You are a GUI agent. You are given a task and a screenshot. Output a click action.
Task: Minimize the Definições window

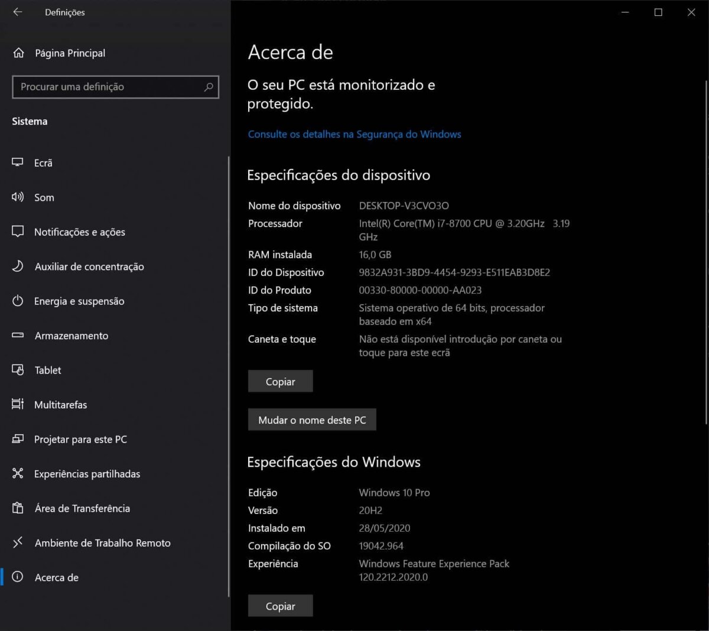pos(625,12)
